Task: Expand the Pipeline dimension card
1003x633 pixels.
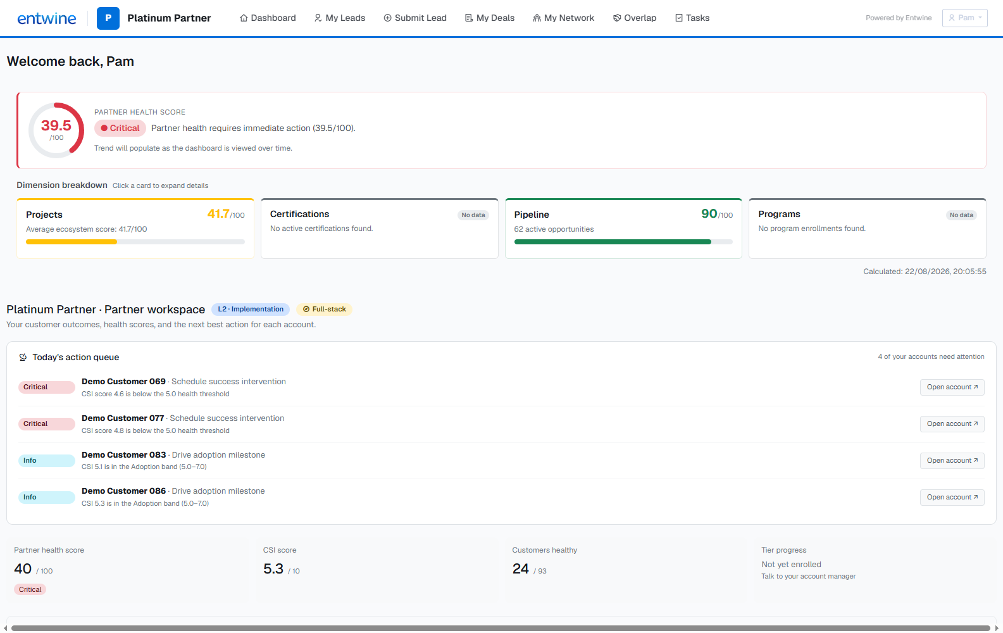Action: click(x=623, y=229)
